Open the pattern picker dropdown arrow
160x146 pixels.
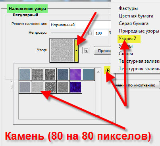pos(76,50)
